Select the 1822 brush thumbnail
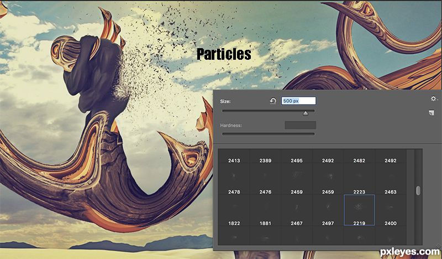Screen dimensions: 442x259 click(234, 210)
